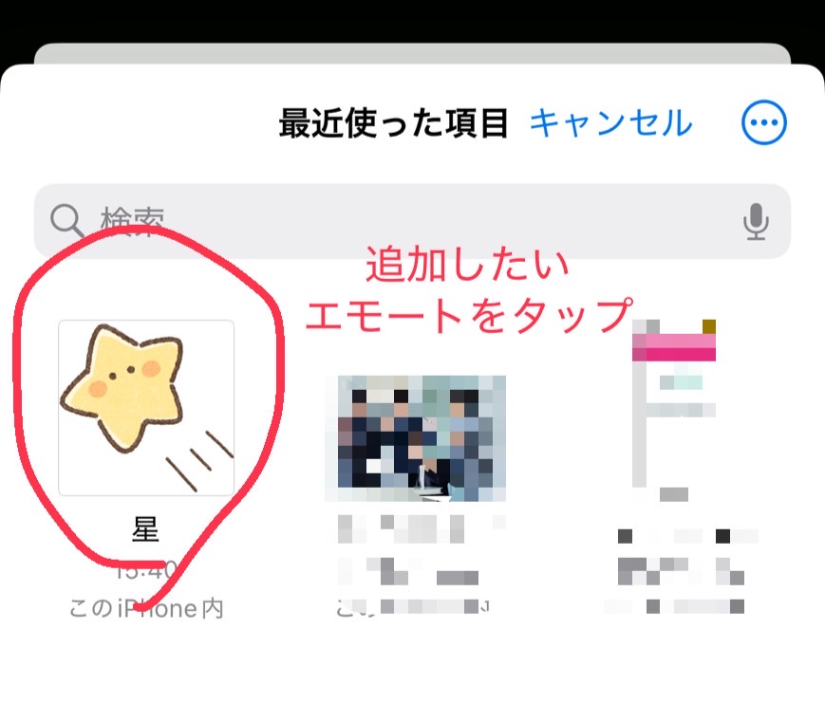The image size is (825, 721).
Task: Cancel the picker via キャンセル
Action: (610, 123)
